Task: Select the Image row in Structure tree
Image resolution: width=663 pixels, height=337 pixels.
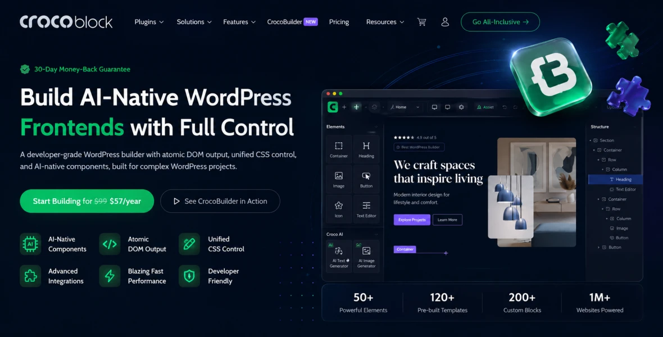Action: pos(619,229)
